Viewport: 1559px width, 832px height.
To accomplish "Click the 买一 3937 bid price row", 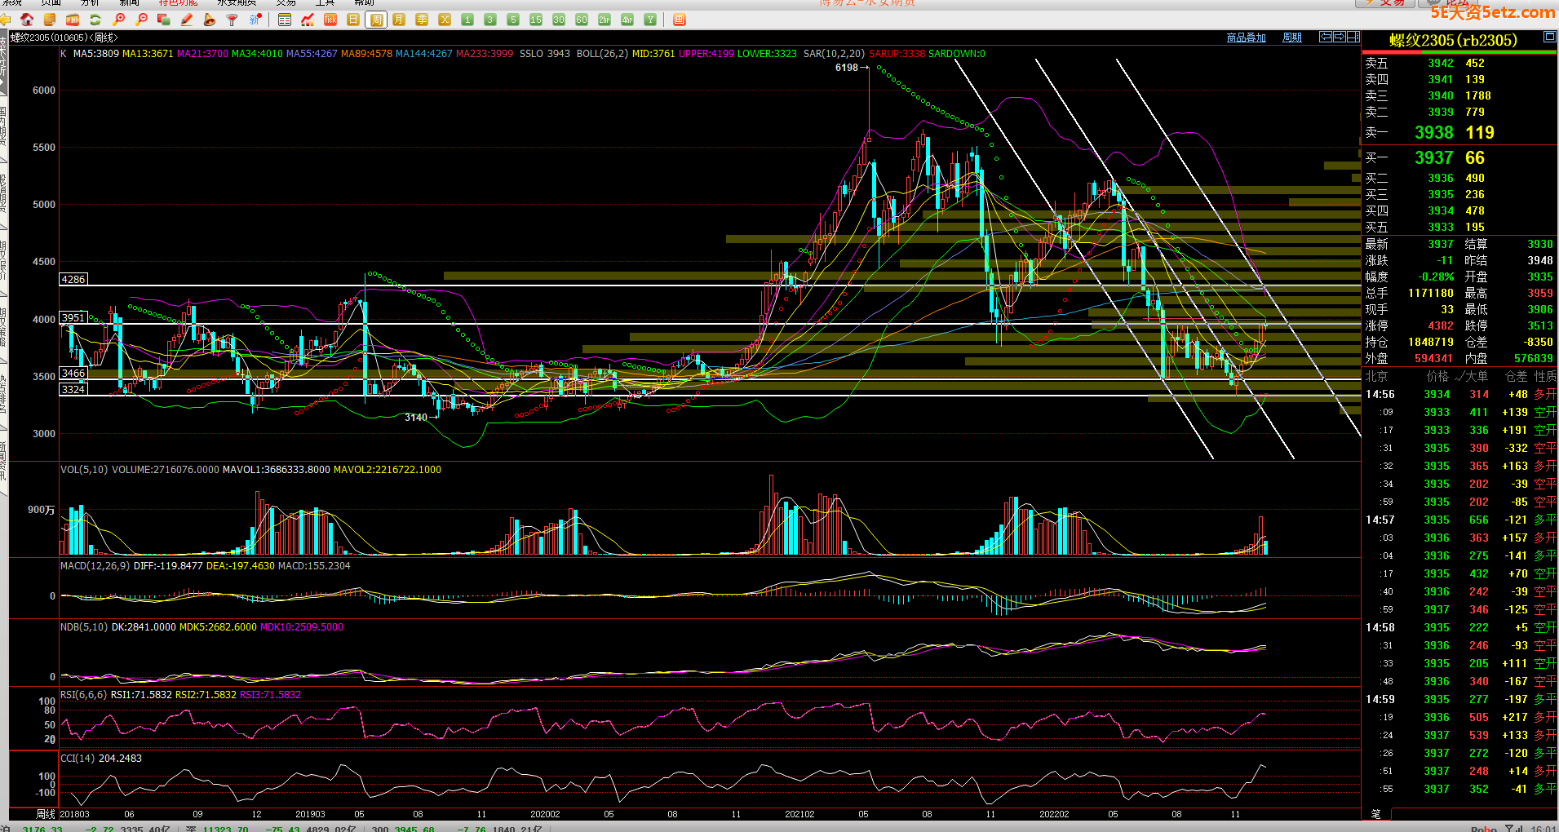I will [x=1459, y=157].
